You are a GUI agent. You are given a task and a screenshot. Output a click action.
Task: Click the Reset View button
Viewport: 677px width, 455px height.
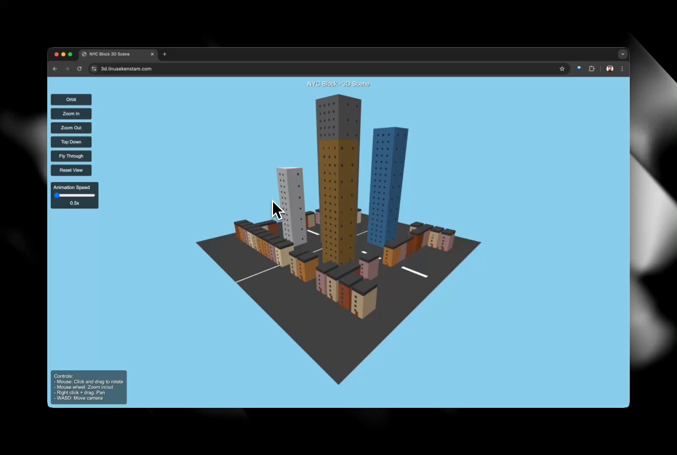pyautogui.click(x=71, y=170)
